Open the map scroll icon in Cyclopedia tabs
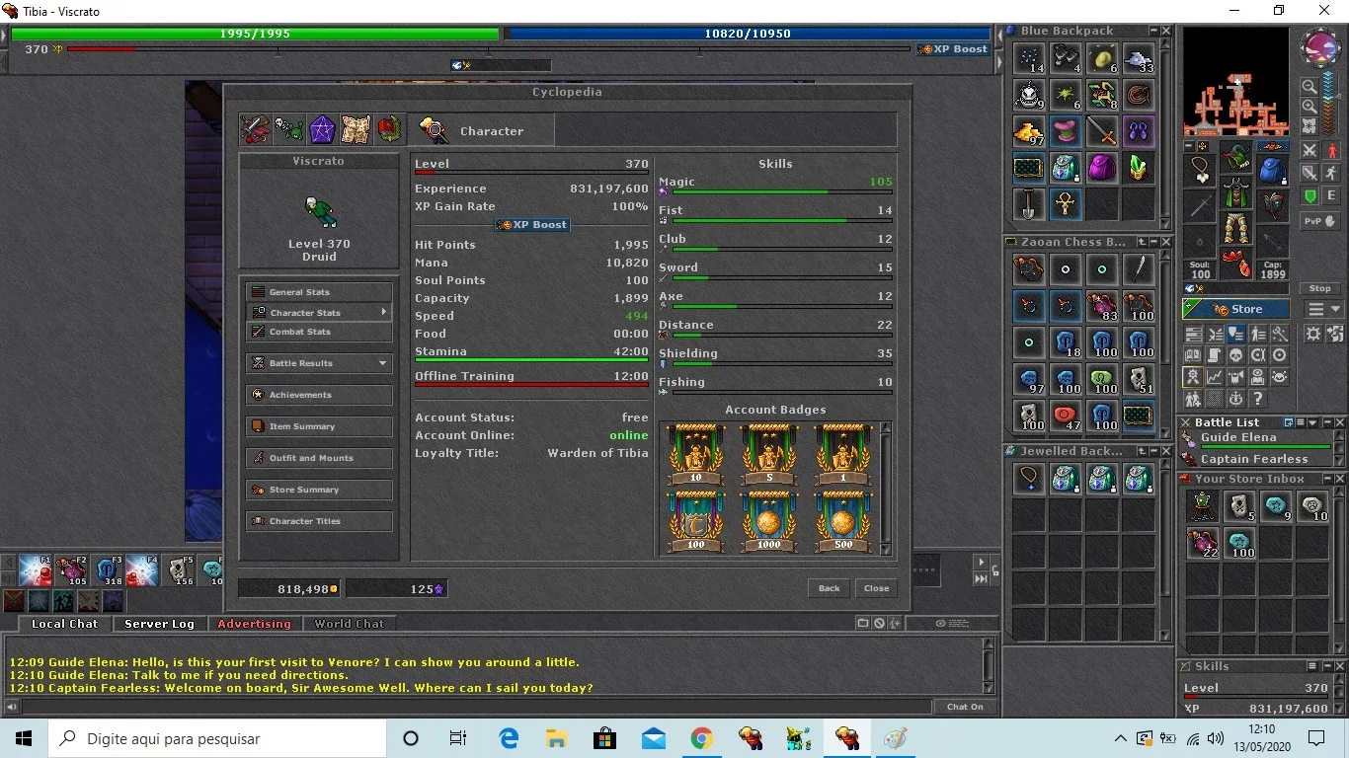Image resolution: width=1349 pixels, height=758 pixels. pyautogui.click(x=356, y=129)
